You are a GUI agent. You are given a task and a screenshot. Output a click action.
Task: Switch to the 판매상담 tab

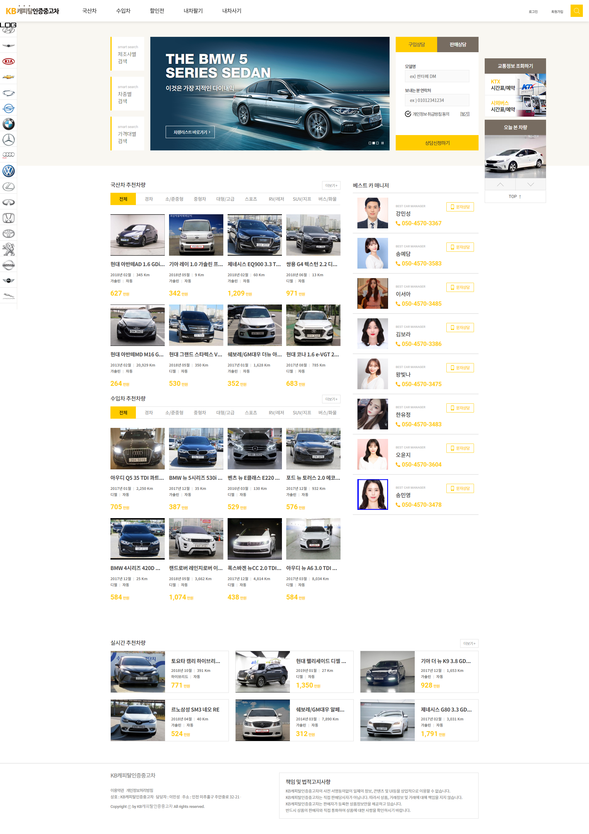(457, 45)
